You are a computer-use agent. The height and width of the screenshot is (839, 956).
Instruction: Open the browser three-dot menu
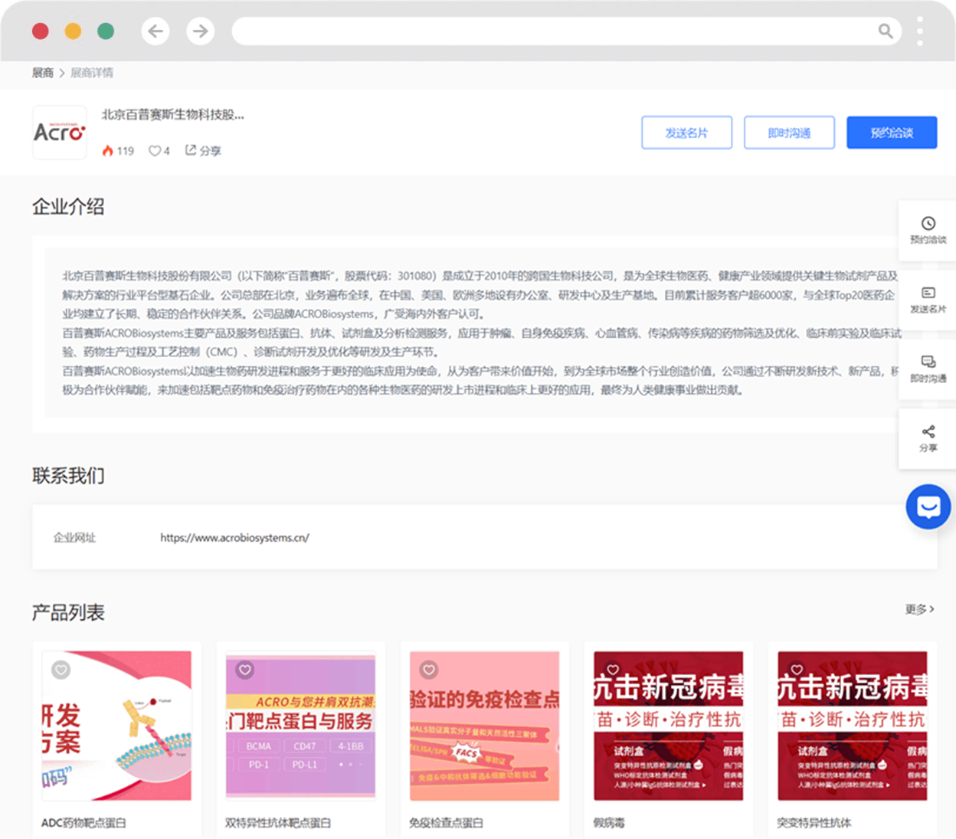click(x=920, y=31)
